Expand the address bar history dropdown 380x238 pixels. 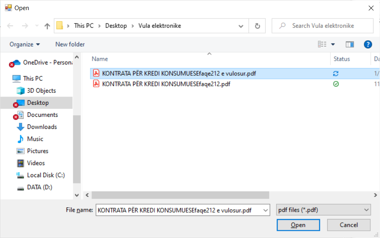tap(241, 26)
